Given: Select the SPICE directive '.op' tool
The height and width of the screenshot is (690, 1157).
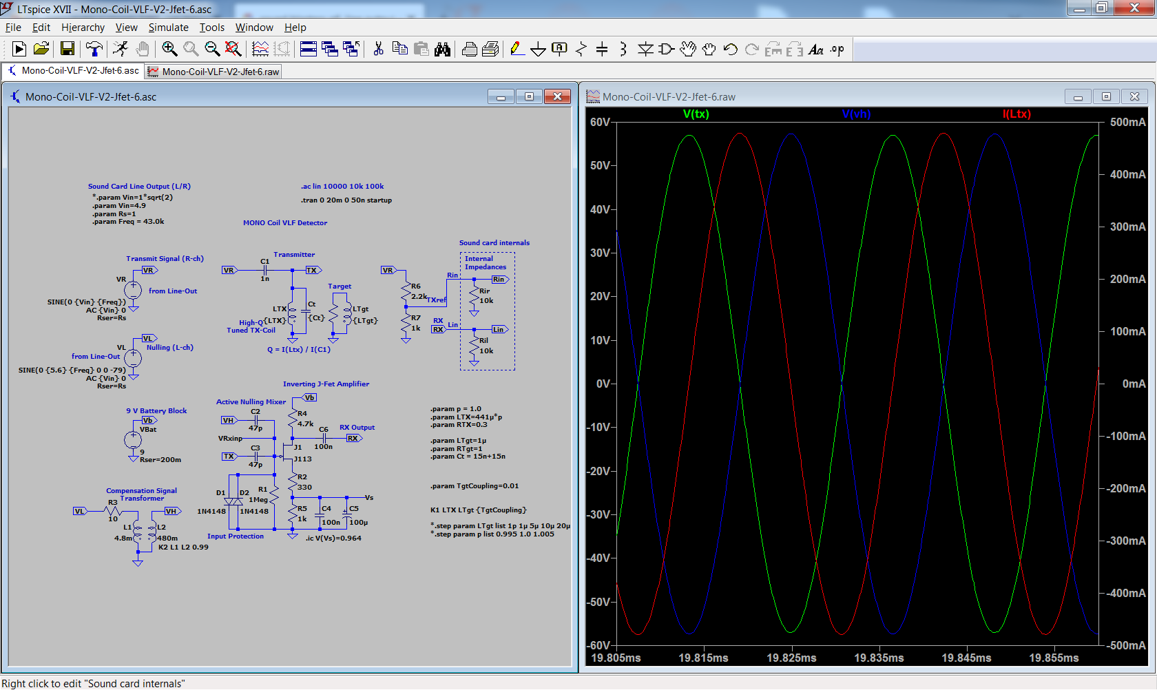Looking at the screenshot, I should pos(837,49).
